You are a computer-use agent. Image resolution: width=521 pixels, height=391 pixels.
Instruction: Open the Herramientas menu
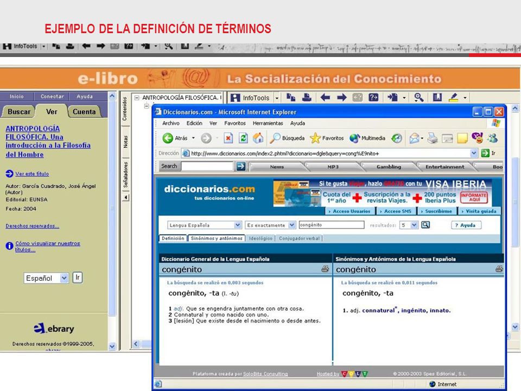(x=268, y=123)
